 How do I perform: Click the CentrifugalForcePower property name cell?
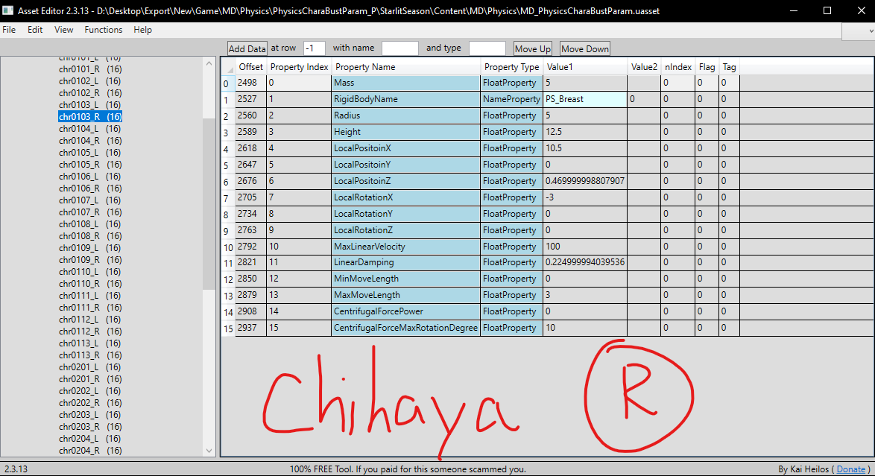[405, 311]
